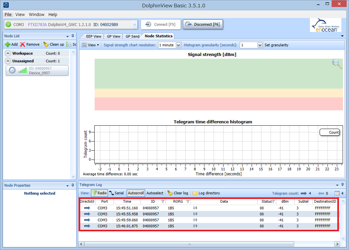Open the Window menu
The width and height of the screenshot is (349, 250).
pos(36,14)
